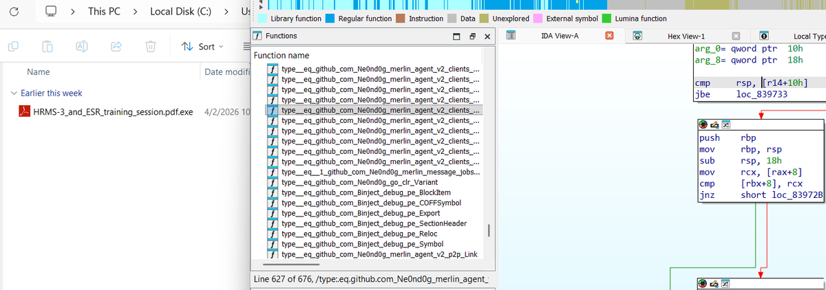Click the Library function cyan legend swatch
Viewport: 826px width, 290px height.
tap(264, 19)
